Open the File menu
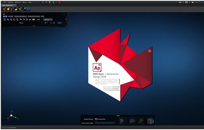Viewport: 204px width, 130px height. [x=5, y=2]
